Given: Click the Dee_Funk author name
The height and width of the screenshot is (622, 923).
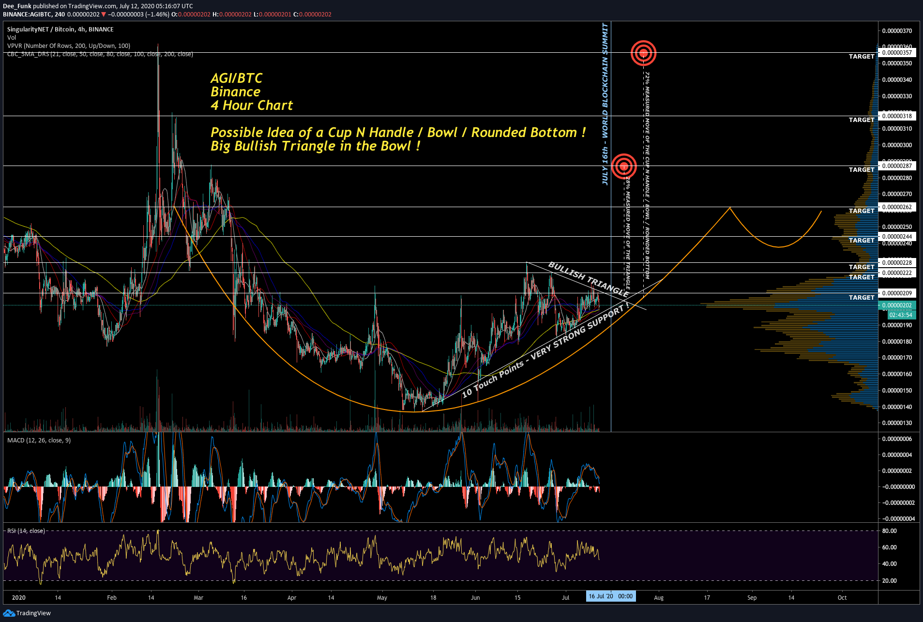Looking at the screenshot, I should [17, 6].
